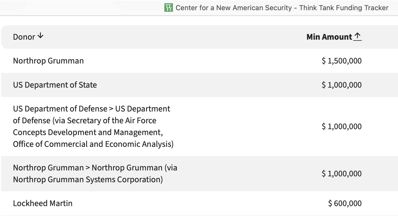Sort by the Min Amount header label
The image size is (398, 216).
(x=329, y=37)
